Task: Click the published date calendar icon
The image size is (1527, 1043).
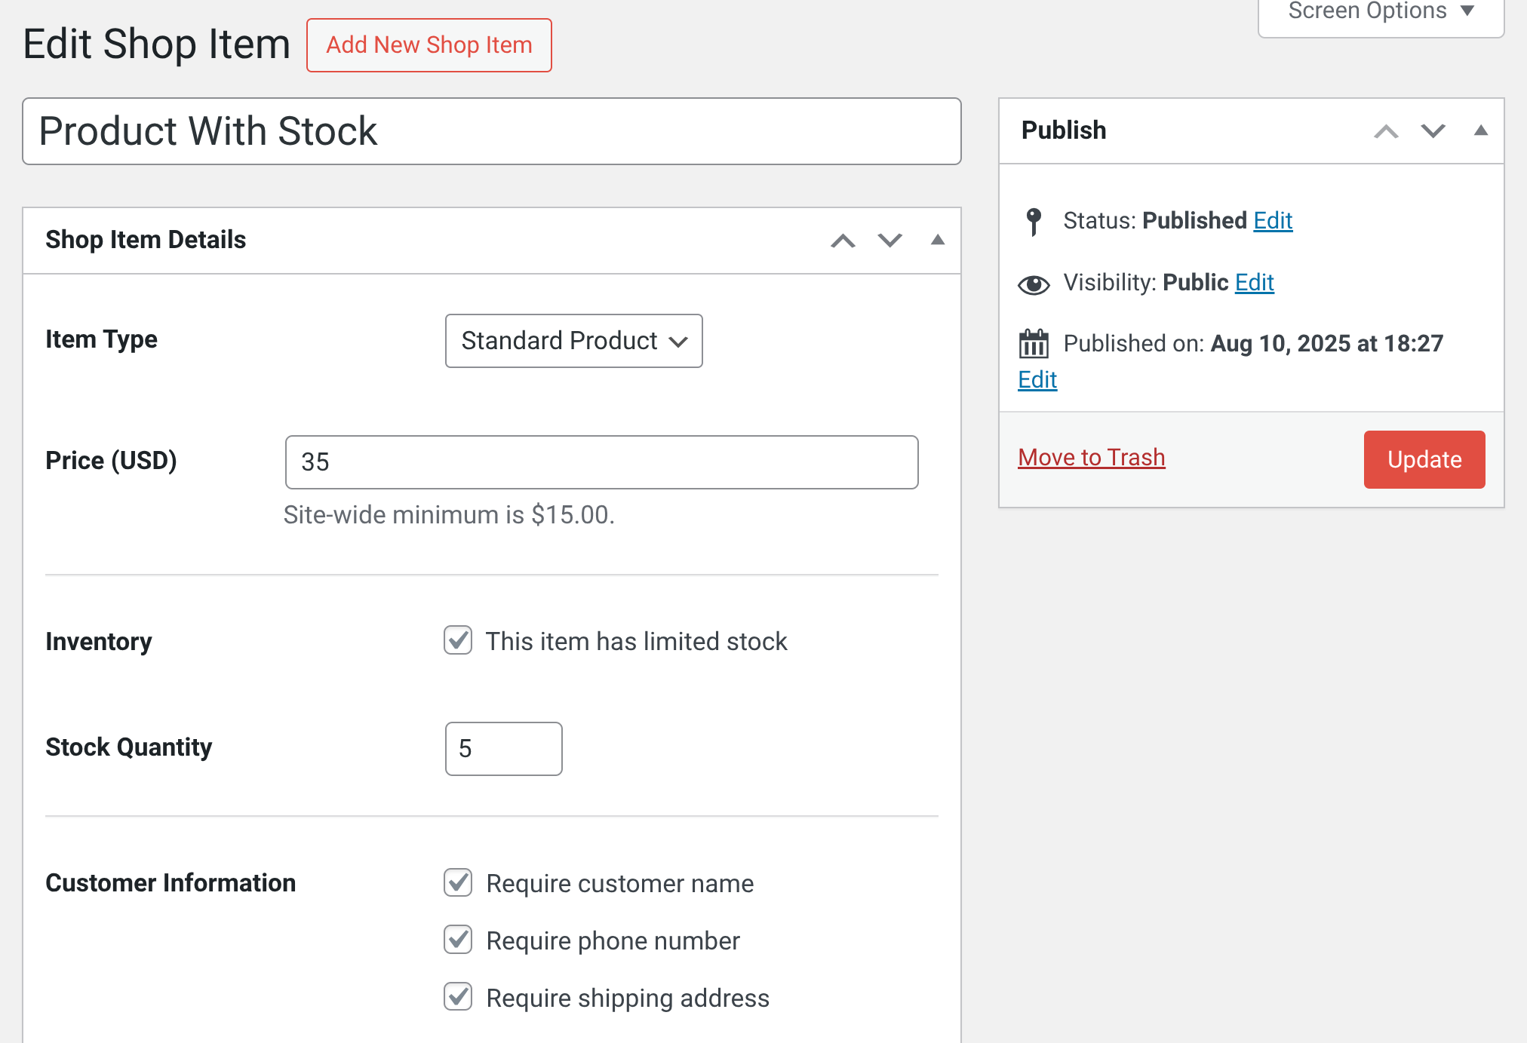Action: coord(1034,344)
